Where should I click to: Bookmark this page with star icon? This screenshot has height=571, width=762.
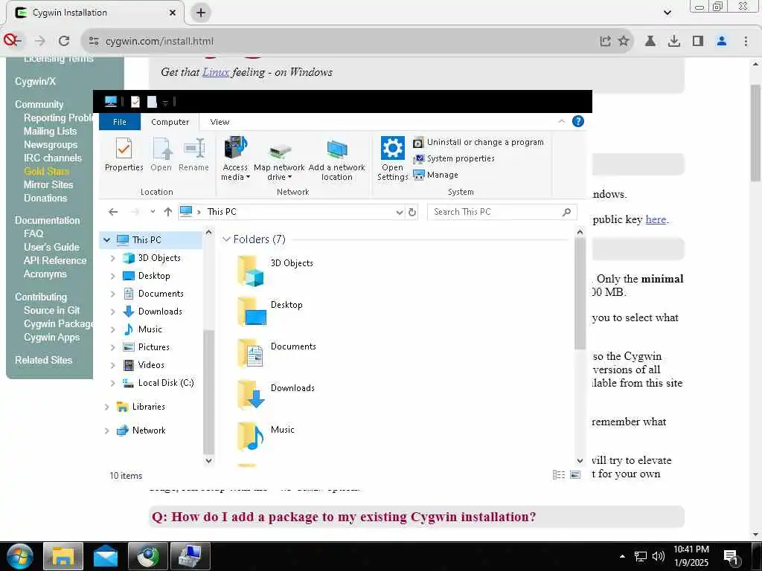pyautogui.click(x=624, y=41)
